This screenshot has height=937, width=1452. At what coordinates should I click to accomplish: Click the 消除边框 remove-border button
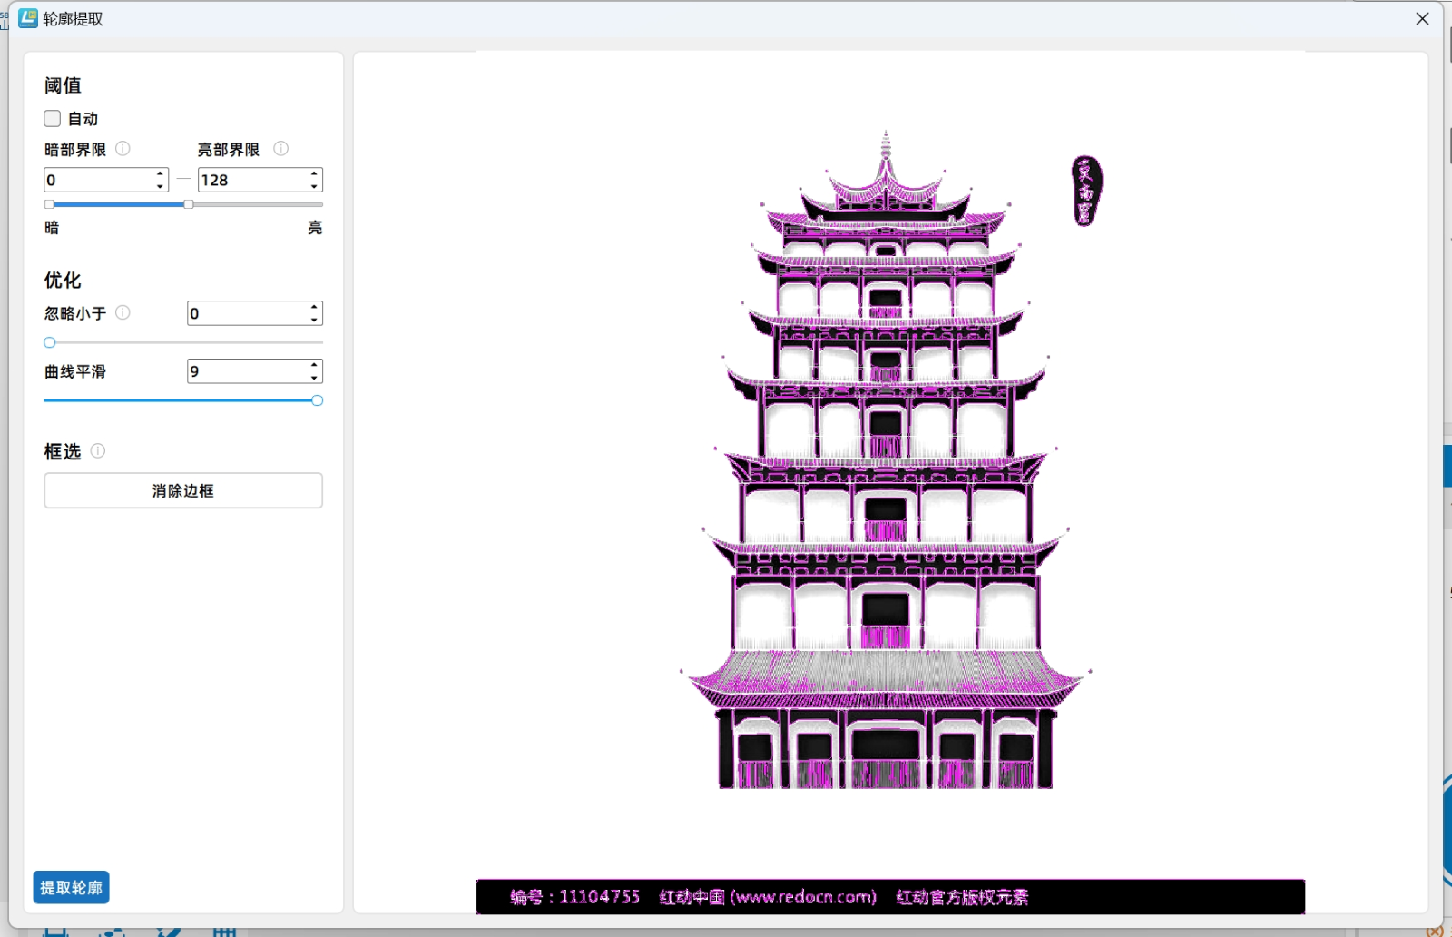tap(182, 490)
